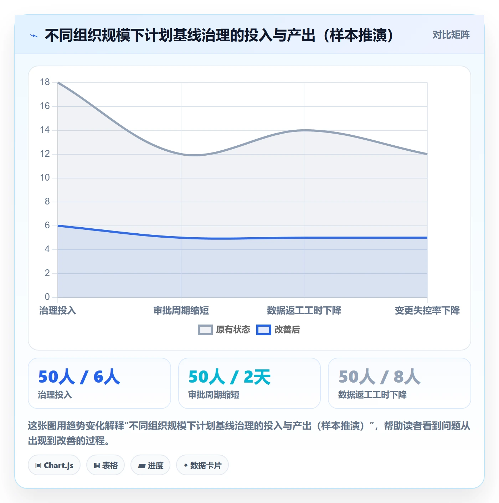Click the grid icon on the 表格 chip

point(97,465)
